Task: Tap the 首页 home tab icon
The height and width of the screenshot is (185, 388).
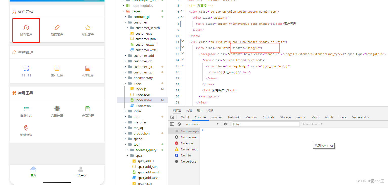Action: pyautogui.click(x=33, y=169)
